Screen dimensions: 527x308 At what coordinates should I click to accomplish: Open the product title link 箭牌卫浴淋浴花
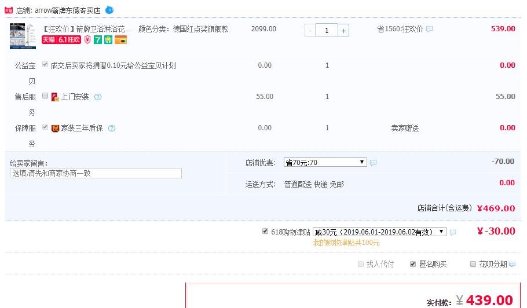[x=86, y=29]
